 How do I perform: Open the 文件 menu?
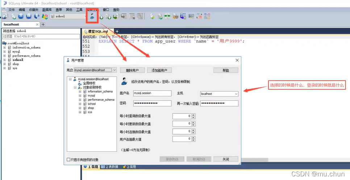point(12,10)
